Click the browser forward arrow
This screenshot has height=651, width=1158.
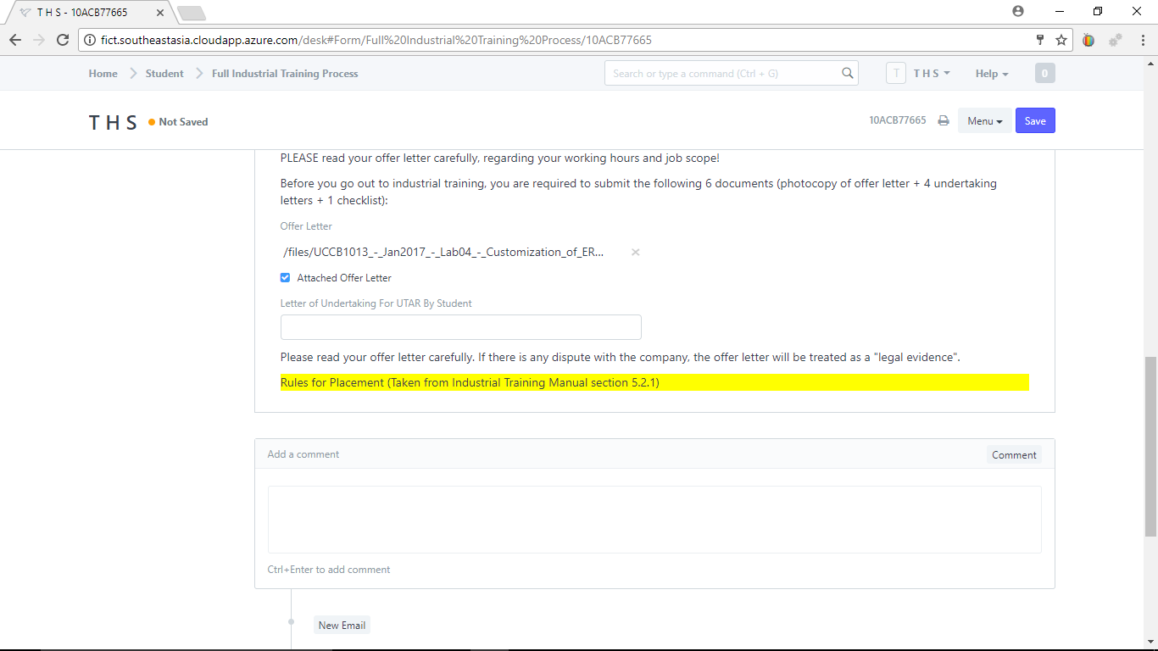point(39,40)
